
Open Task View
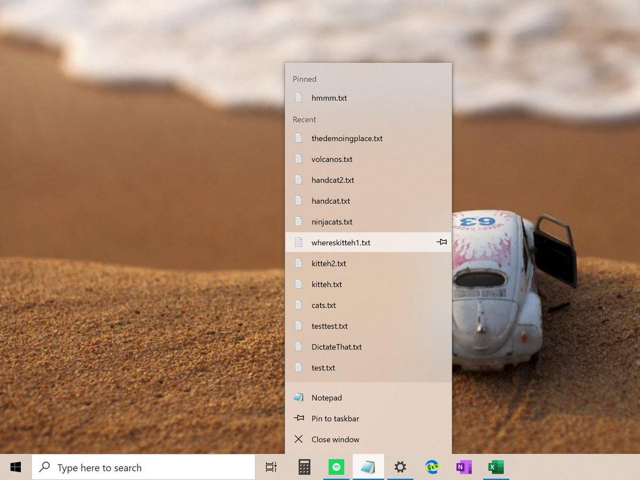(x=271, y=466)
